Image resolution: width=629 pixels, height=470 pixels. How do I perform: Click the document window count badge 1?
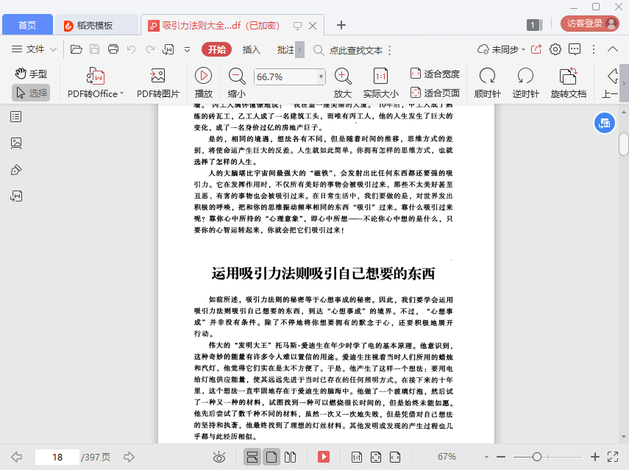534,25
